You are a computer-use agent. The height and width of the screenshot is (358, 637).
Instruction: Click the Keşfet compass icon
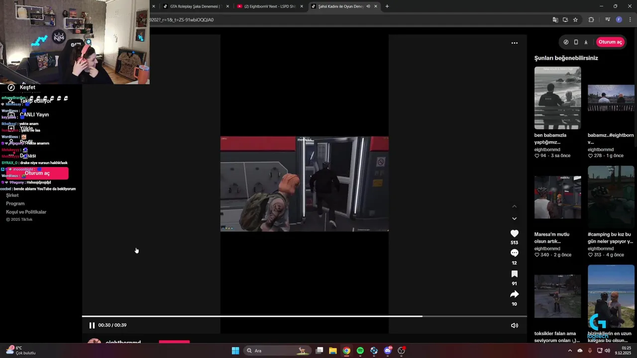(11, 88)
